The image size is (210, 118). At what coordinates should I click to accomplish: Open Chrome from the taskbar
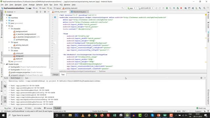95,115
